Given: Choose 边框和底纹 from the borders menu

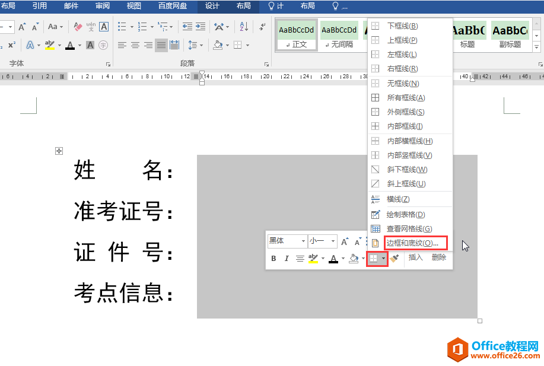Looking at the screenshot, I should click(x=412, y=243).
